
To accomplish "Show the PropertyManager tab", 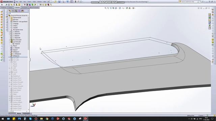I will click(x=13, y=11).
